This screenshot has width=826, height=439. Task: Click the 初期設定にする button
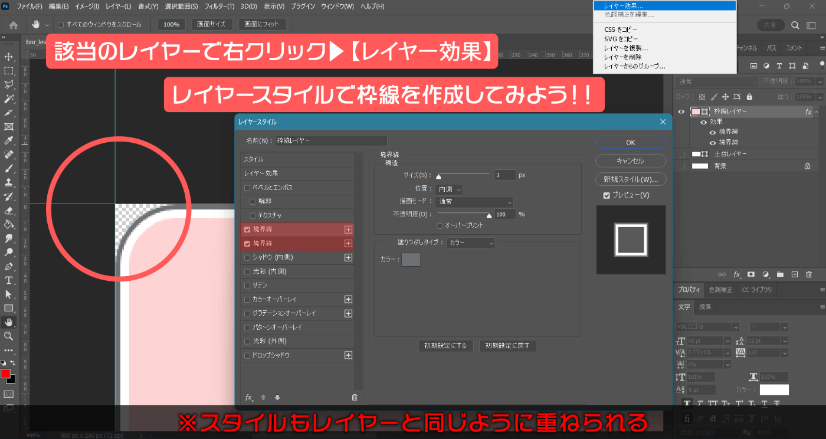point(445,346)
